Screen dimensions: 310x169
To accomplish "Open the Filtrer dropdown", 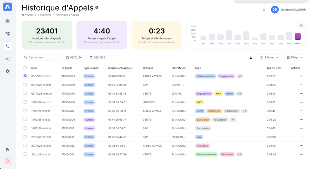I will [295, 57].
